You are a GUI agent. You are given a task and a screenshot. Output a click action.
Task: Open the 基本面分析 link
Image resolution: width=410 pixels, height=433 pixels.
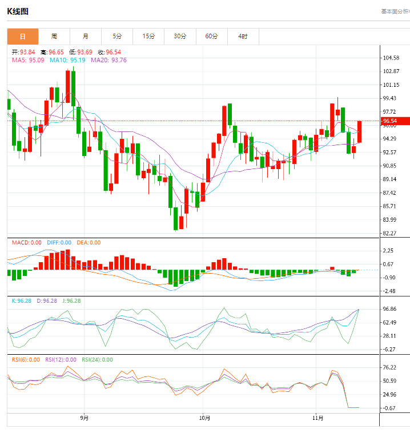pos(395,11)
